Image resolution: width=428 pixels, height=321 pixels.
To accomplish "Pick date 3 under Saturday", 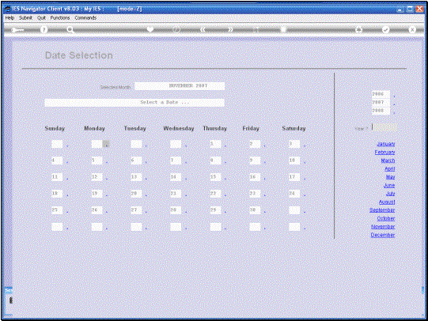I will (294, 144).
